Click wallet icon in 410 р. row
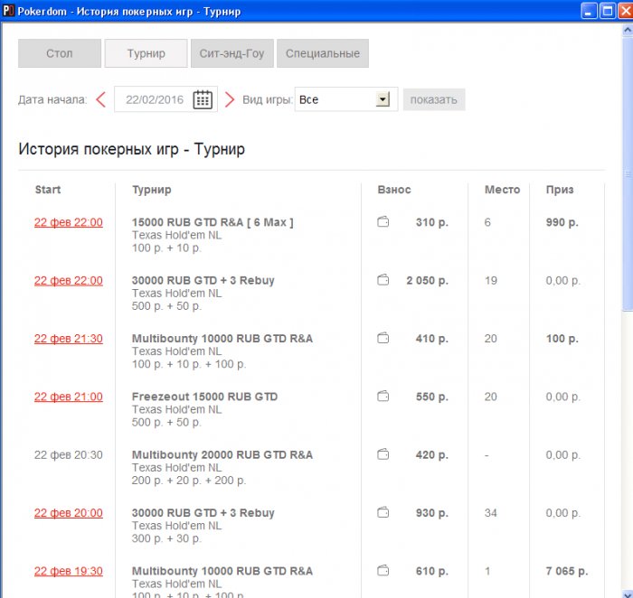This screenshot has height=598, width=633. pyautogui.click(x=383, y=338)
